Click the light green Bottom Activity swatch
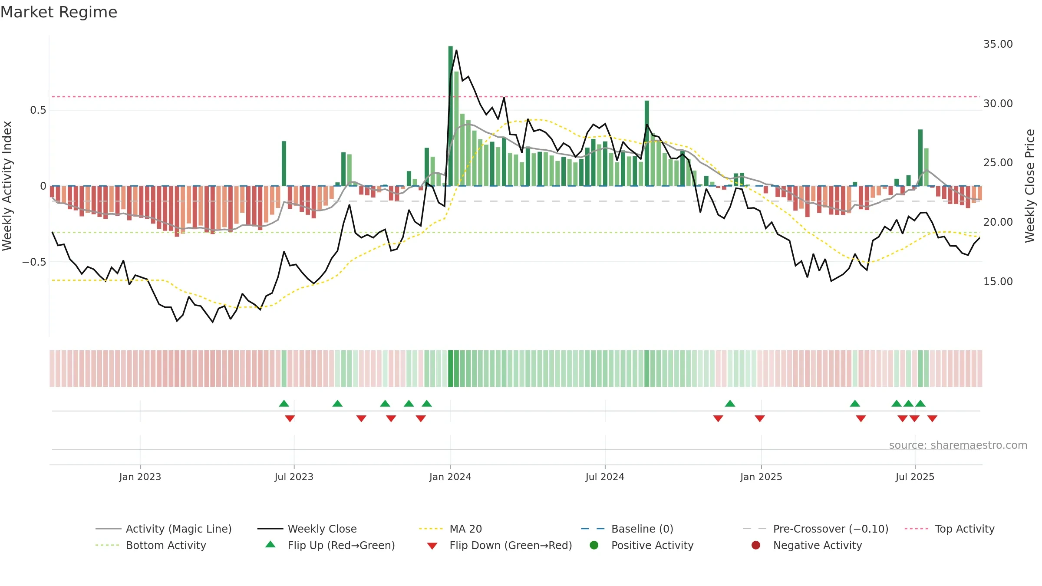This screenshot has height=586, width=1042. (107, 545)
